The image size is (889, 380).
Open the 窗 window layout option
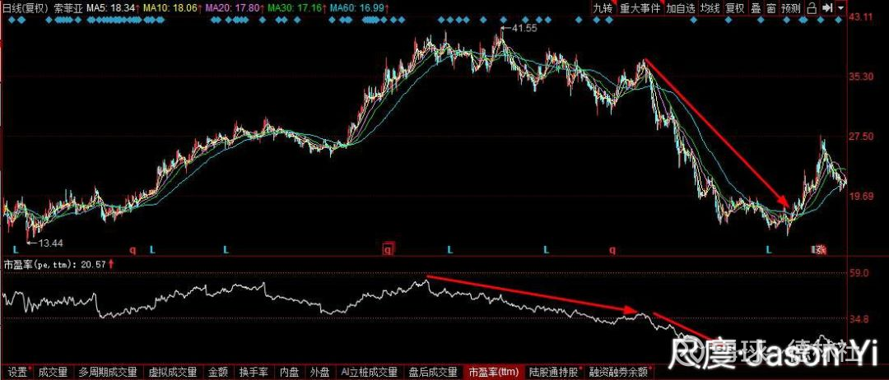point(770,8)
